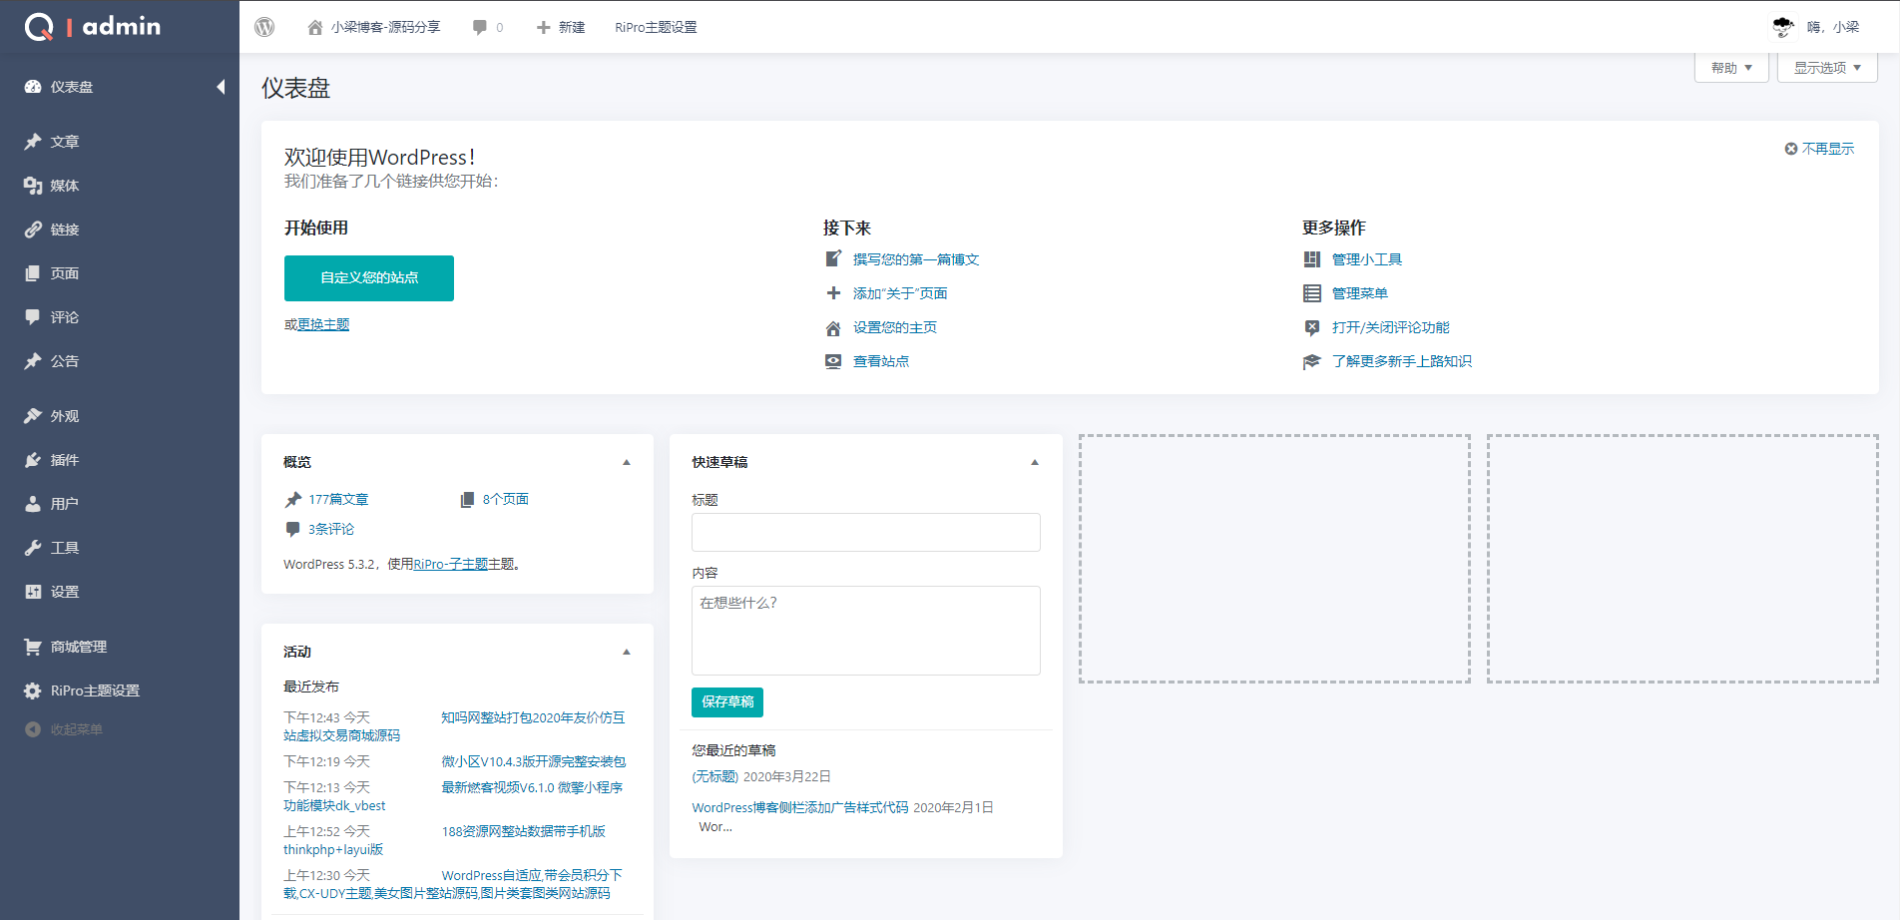The width and height of the screenshot is (1900, 920).
Task: Open the (无标题) draft link
Action: 715,776
